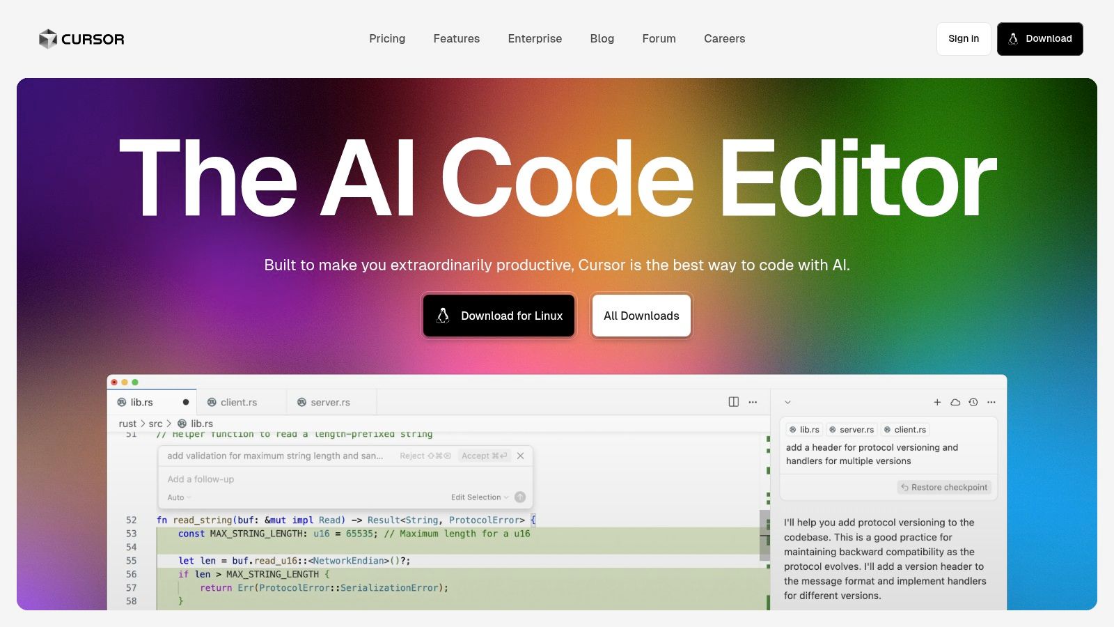Image resolution: width=1114 pixels, height=627 pixels.
Task: Open the Pricing page
Action: coord(387,39)
